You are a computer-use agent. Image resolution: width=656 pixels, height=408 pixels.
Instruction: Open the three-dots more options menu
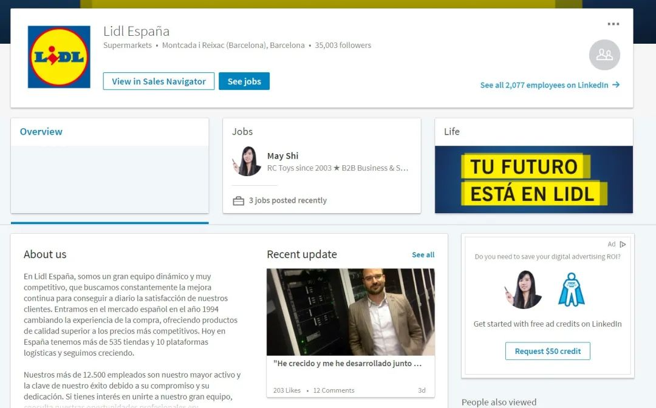point(613,24)
